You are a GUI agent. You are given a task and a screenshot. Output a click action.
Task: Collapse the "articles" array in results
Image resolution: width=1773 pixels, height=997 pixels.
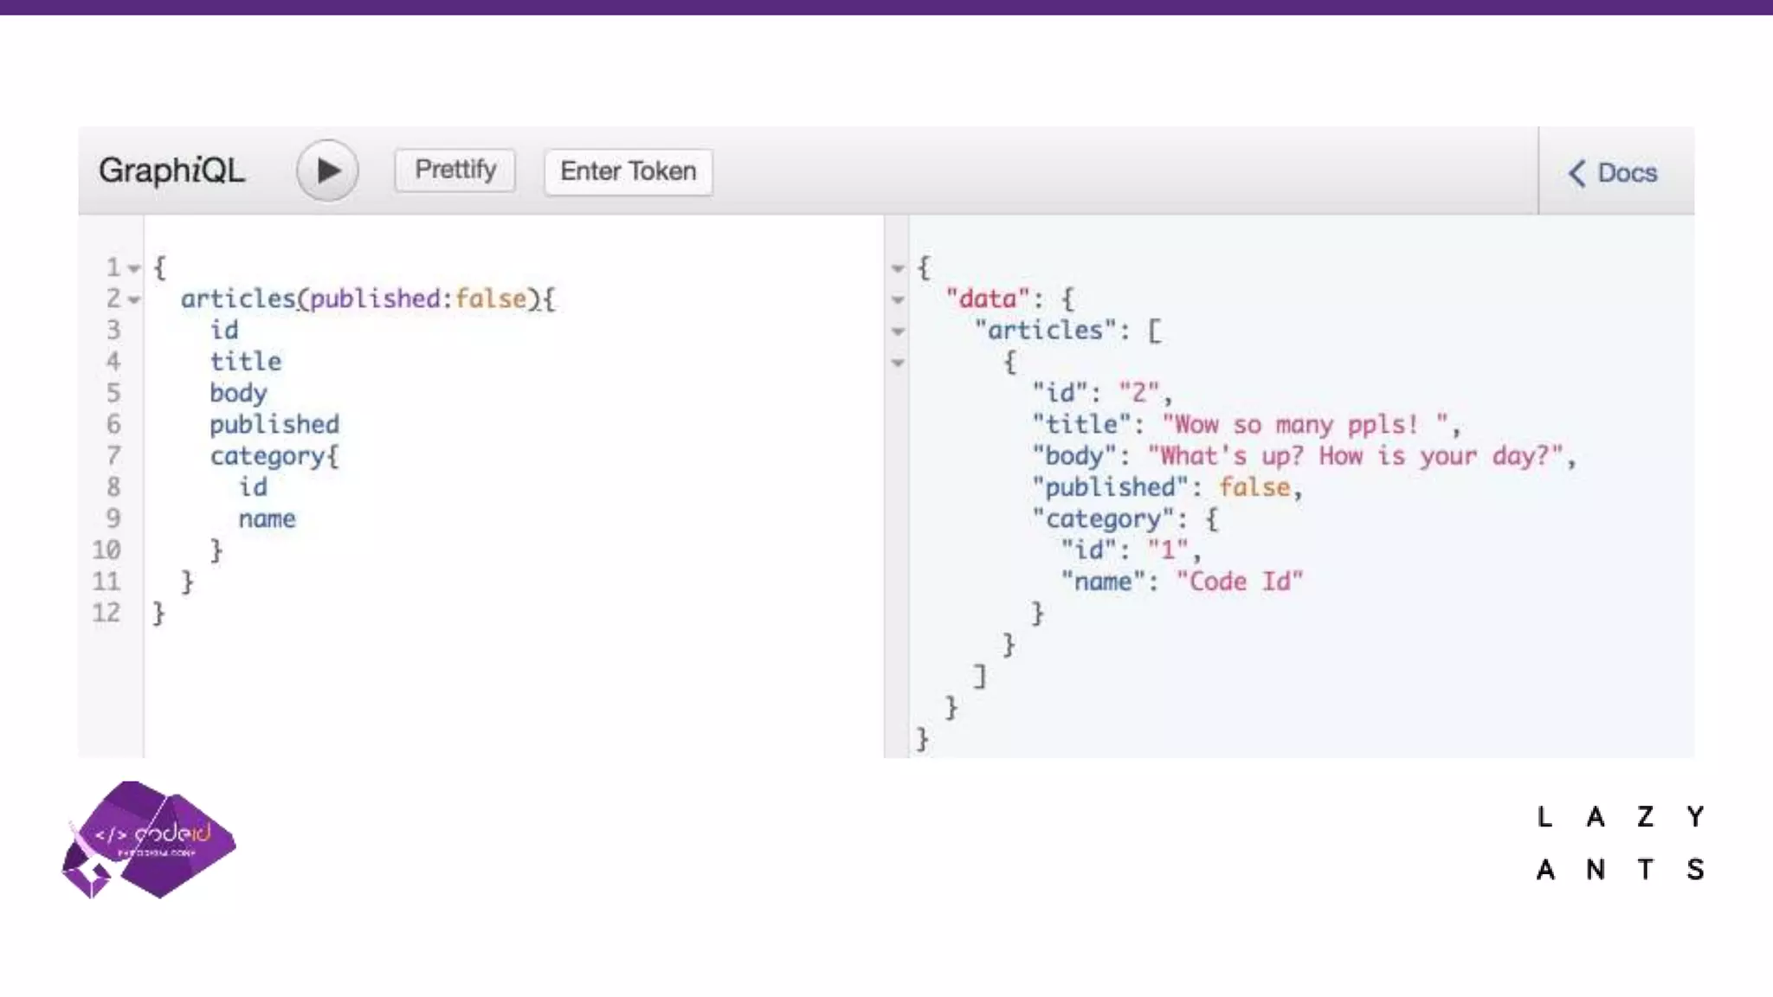click(x=898, y=331)
